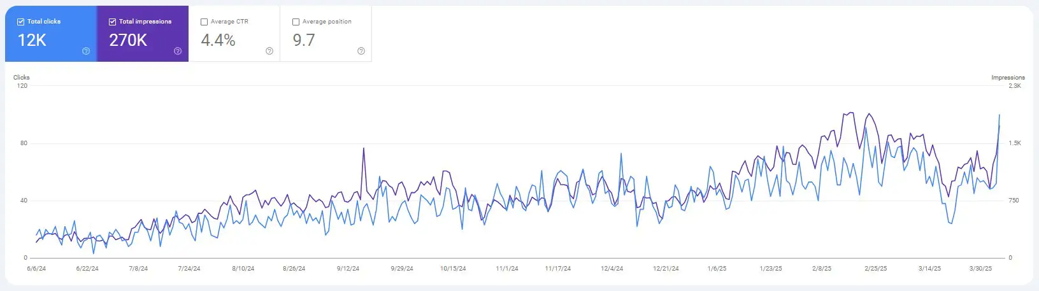This screenshot has width=1039, height=291.
Task: Click the 12/4/24 date label
Action: (x=612, y=269)
